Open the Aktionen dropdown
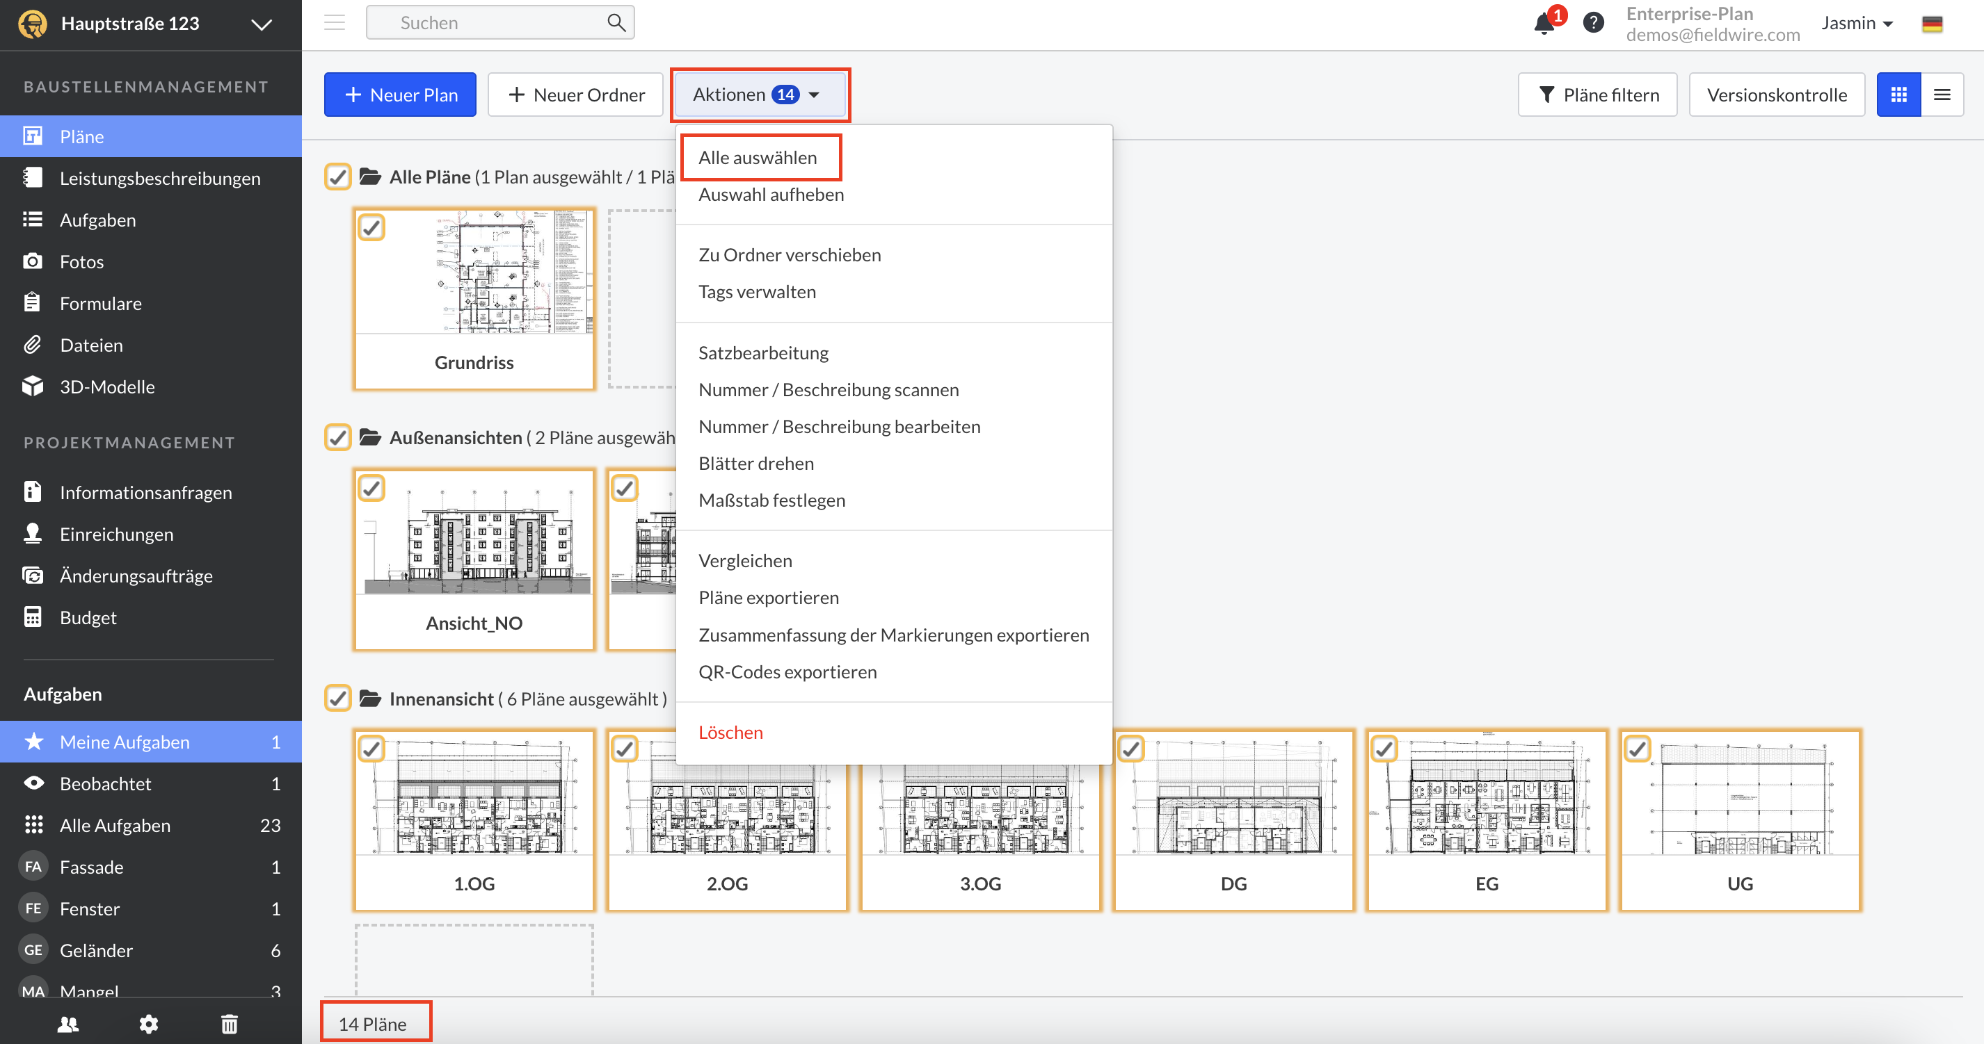The image size is (1984, 1044). pos(760,95)
